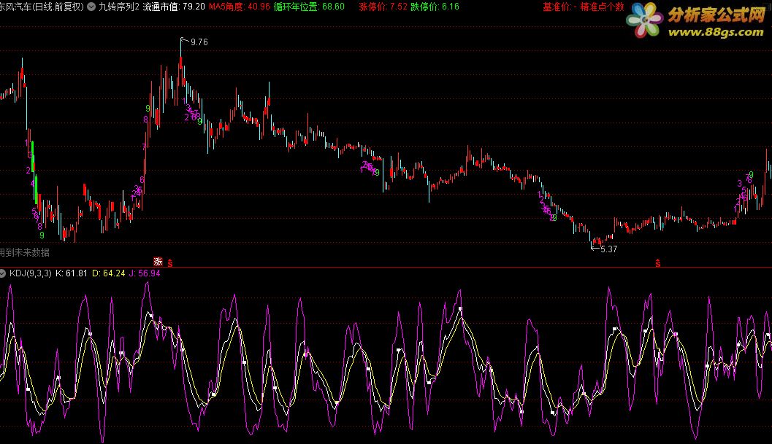Image resolution: width=772 pixels, height=444 pixels.
Task: Click the D: 64.24 value
Action: [109, 273]
